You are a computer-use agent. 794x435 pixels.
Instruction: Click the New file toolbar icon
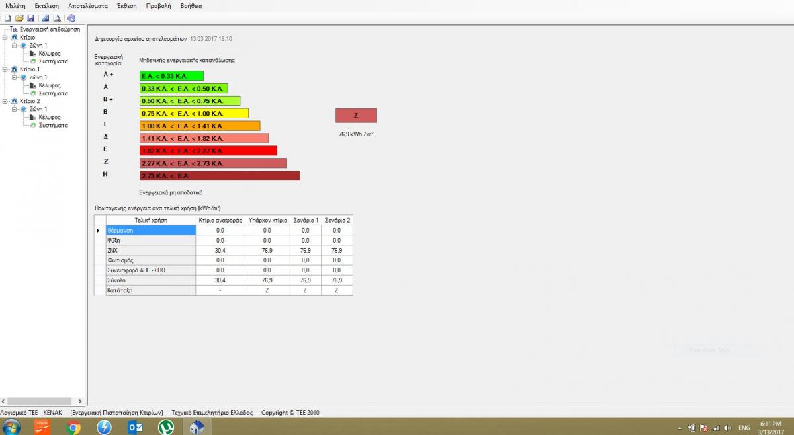pos(7,18)
